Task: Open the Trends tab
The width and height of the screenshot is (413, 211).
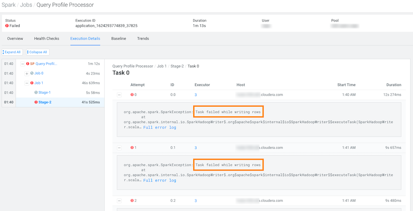Action: 143,39
